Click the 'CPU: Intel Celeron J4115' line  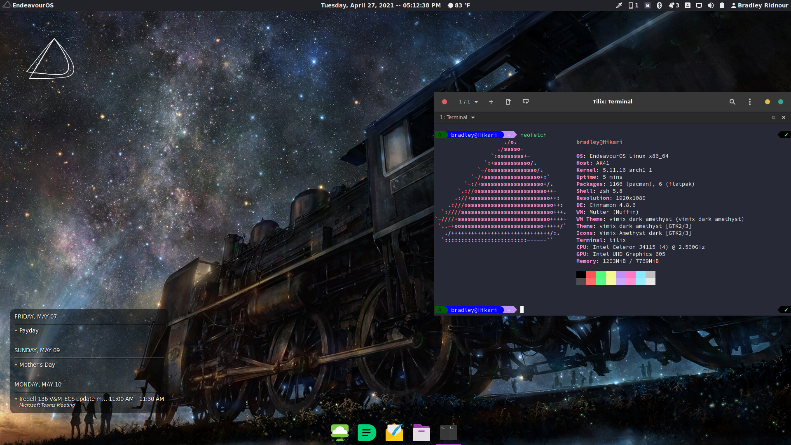641,247
